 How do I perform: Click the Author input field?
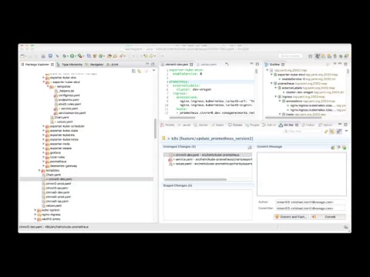coord(311,202)
